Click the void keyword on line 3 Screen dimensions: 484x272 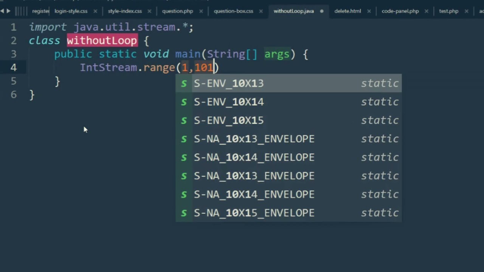click(x=156, y=54)
